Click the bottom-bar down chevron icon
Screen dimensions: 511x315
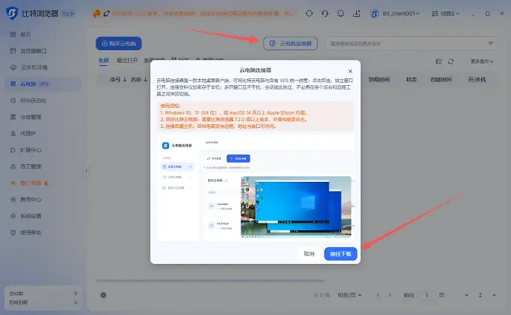coord(467,295)
